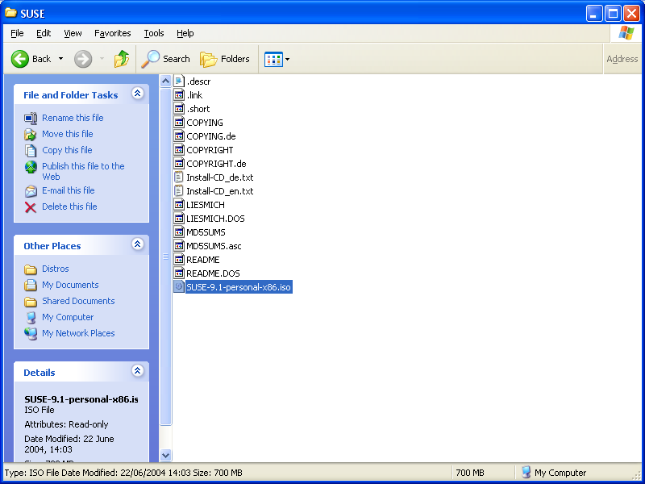Open My Network Places link

(78, 333)
